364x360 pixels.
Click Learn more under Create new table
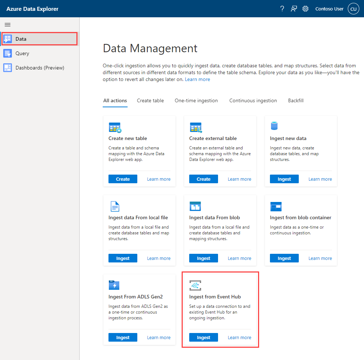(x=159, y=179)
